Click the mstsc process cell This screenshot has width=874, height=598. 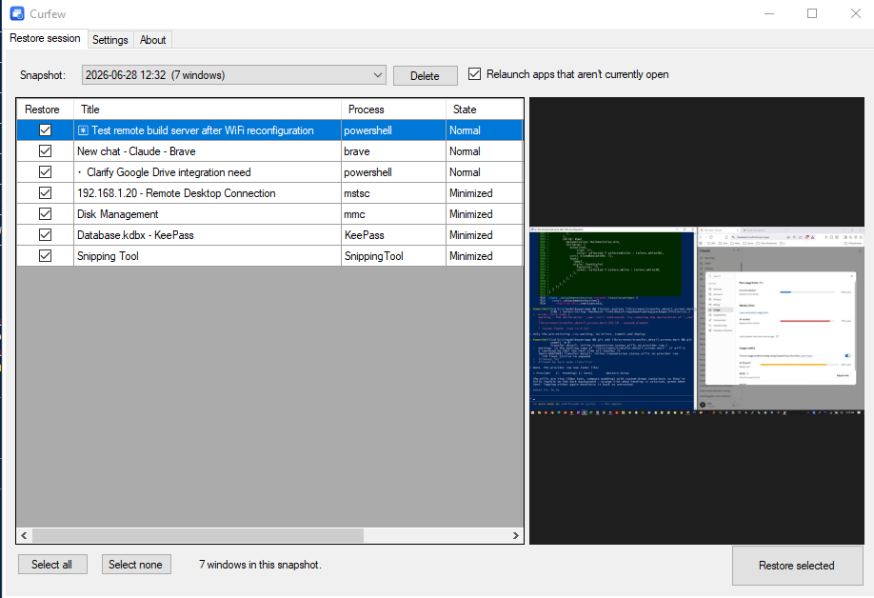393,193
